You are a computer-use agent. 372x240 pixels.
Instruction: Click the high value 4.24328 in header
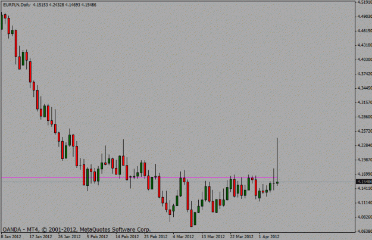[x=57, y=5]
